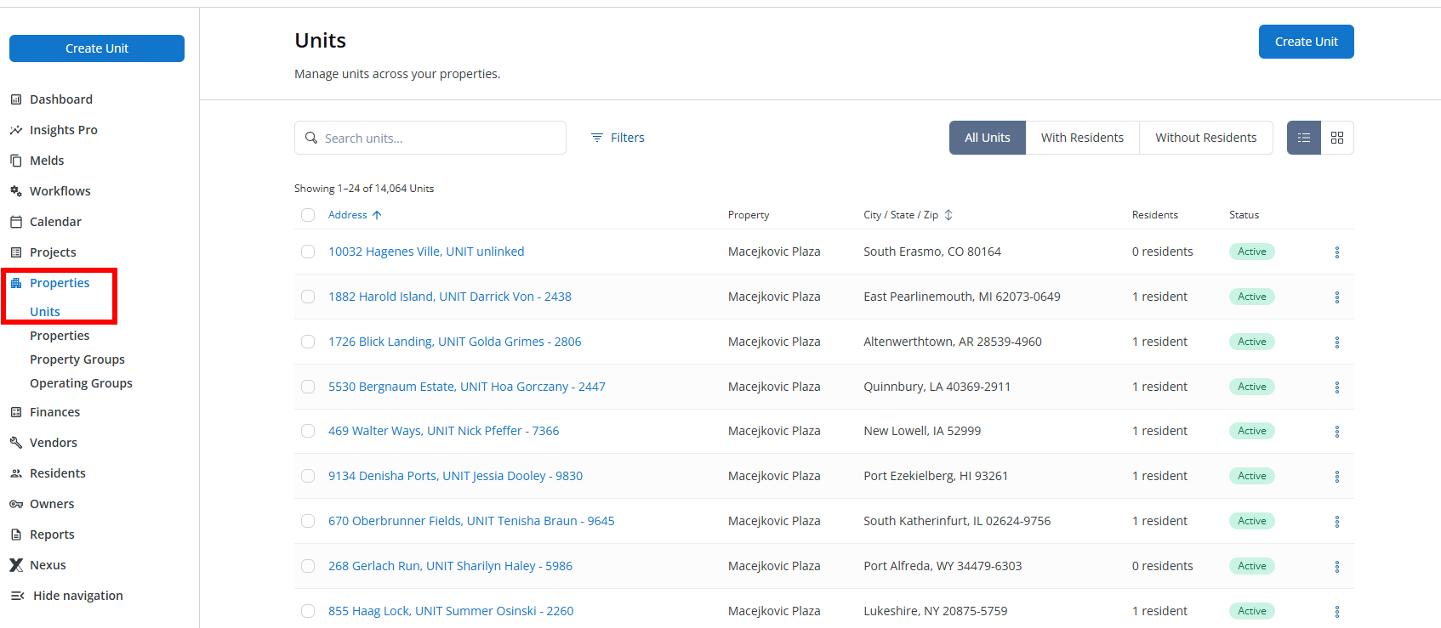Click the Calendar icon in sidebar
The height and width of the screenshot is (628, 1441).
pyautogui.click(x=16, y=222)
